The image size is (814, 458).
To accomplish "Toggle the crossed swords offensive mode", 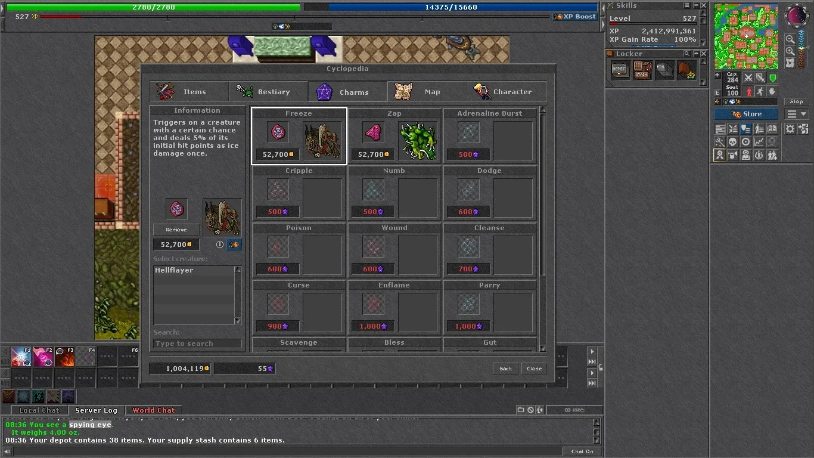I will (748, 78).
